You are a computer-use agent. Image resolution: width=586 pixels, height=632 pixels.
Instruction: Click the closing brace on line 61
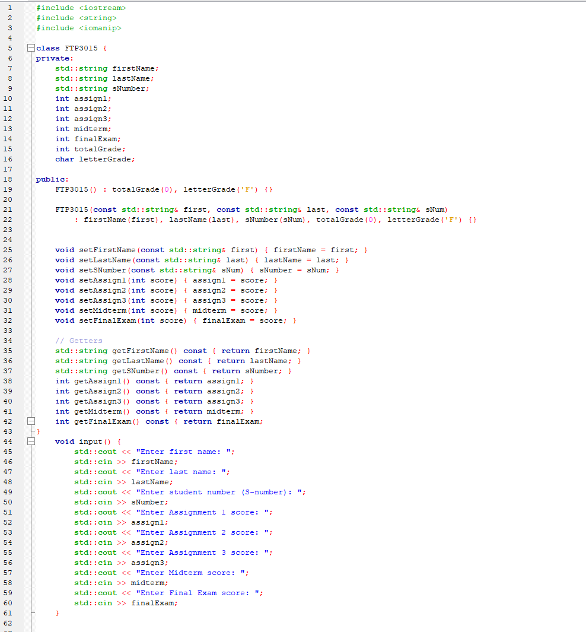point(57,613)
